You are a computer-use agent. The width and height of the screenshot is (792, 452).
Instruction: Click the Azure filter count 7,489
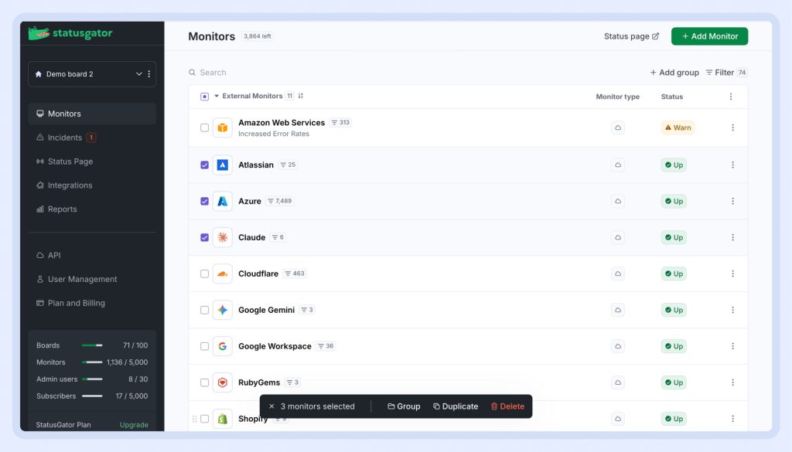[280, 201]
